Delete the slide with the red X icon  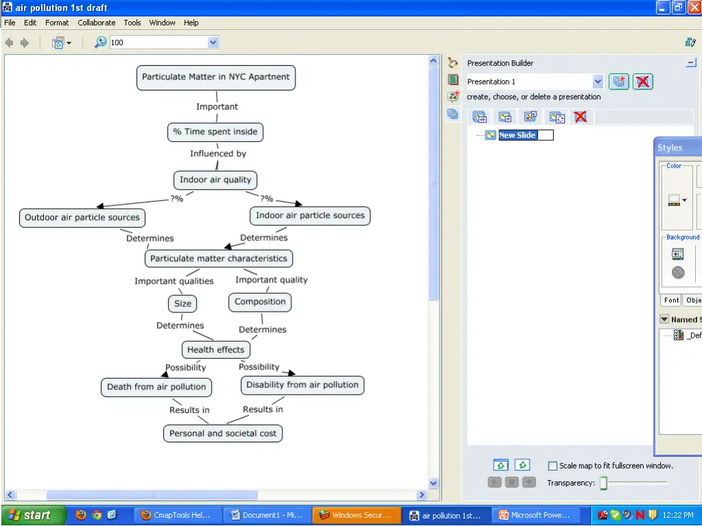click(x=581, y=117)
